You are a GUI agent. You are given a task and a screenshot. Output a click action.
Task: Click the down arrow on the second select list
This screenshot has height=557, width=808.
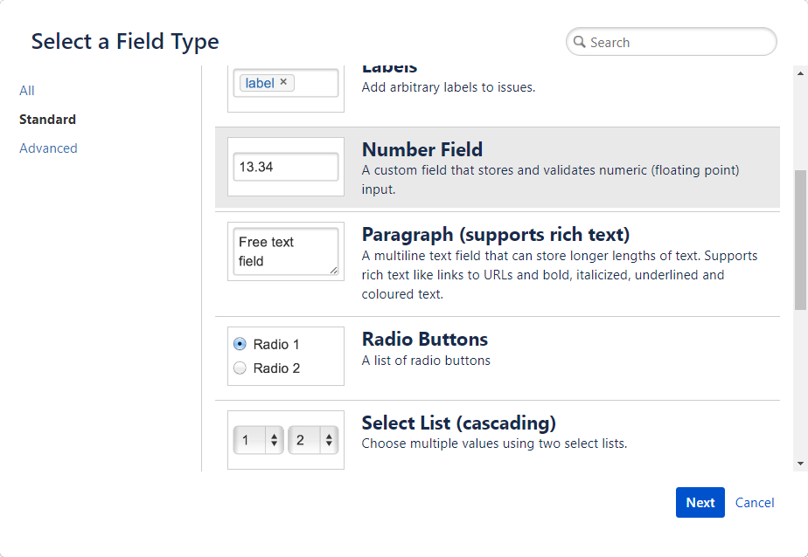(330, 444)
